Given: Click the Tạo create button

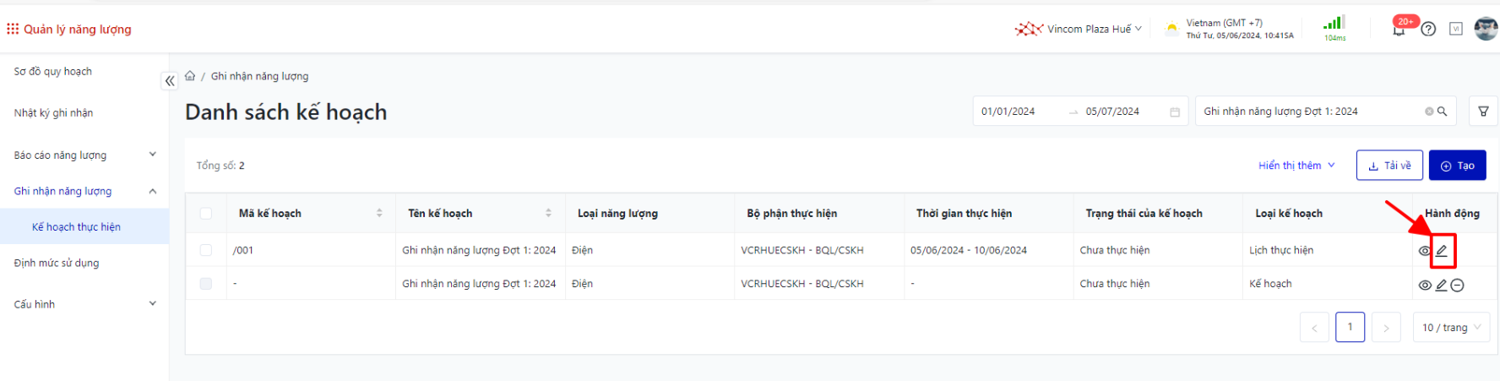Looking at the screenshot, I should tap(1457, 166).
